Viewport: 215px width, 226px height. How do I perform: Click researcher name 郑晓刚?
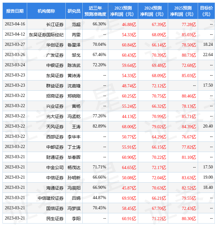pos(74,96)
